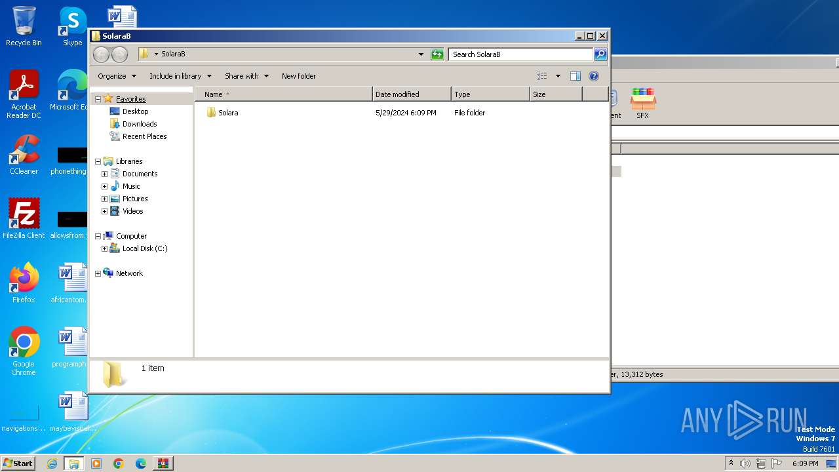Open Include in library dropdown
Image resolution: width=839 pixels, height=472 pixels.
[x=180, y=76]
